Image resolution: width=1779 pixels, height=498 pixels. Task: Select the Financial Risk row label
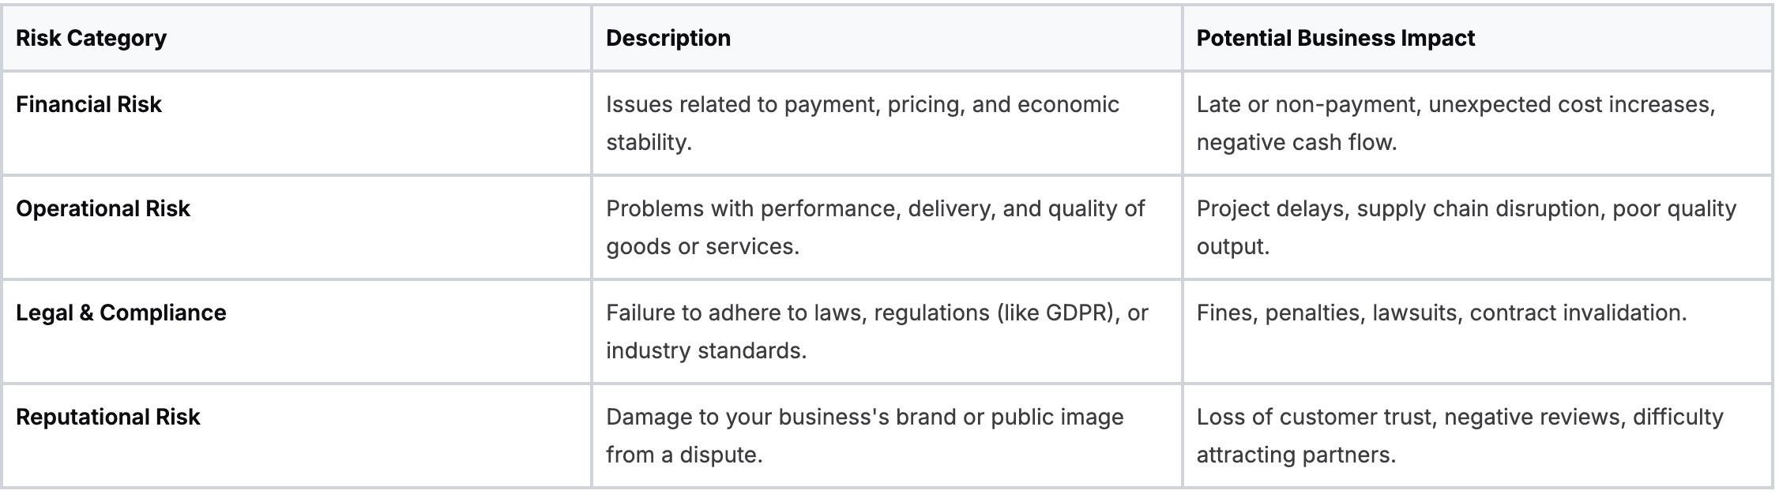coord(88,105)
